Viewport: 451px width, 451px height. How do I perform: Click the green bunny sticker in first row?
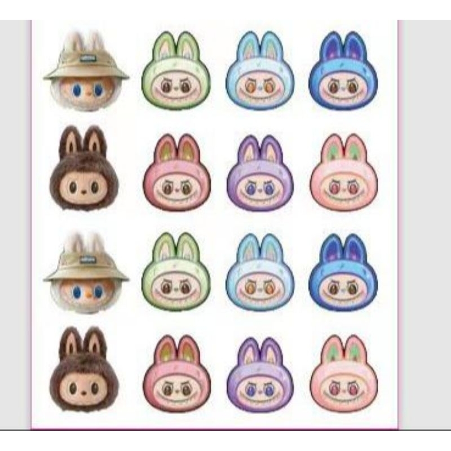tap(176, 70)
